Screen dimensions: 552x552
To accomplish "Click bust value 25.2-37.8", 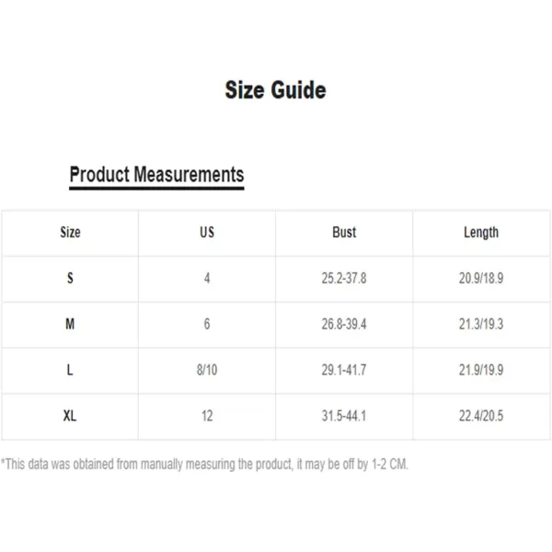I will 344,279.
